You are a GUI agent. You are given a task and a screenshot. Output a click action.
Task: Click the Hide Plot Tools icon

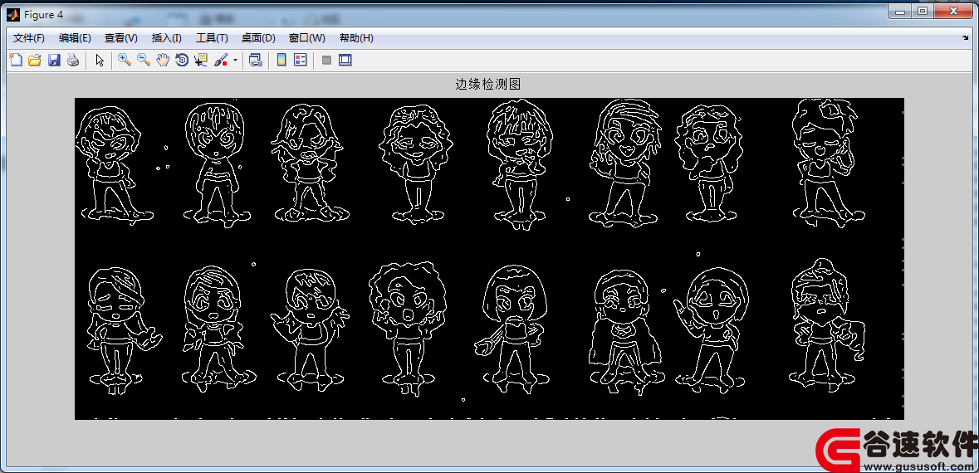coord(326,60)
